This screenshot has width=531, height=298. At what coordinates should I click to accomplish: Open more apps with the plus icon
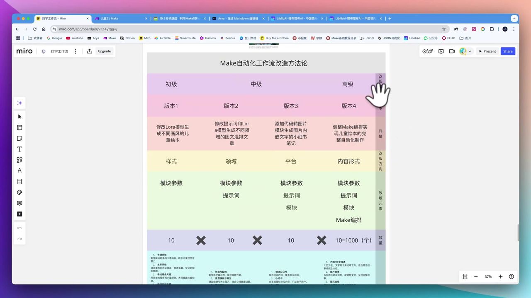(19, 214)
